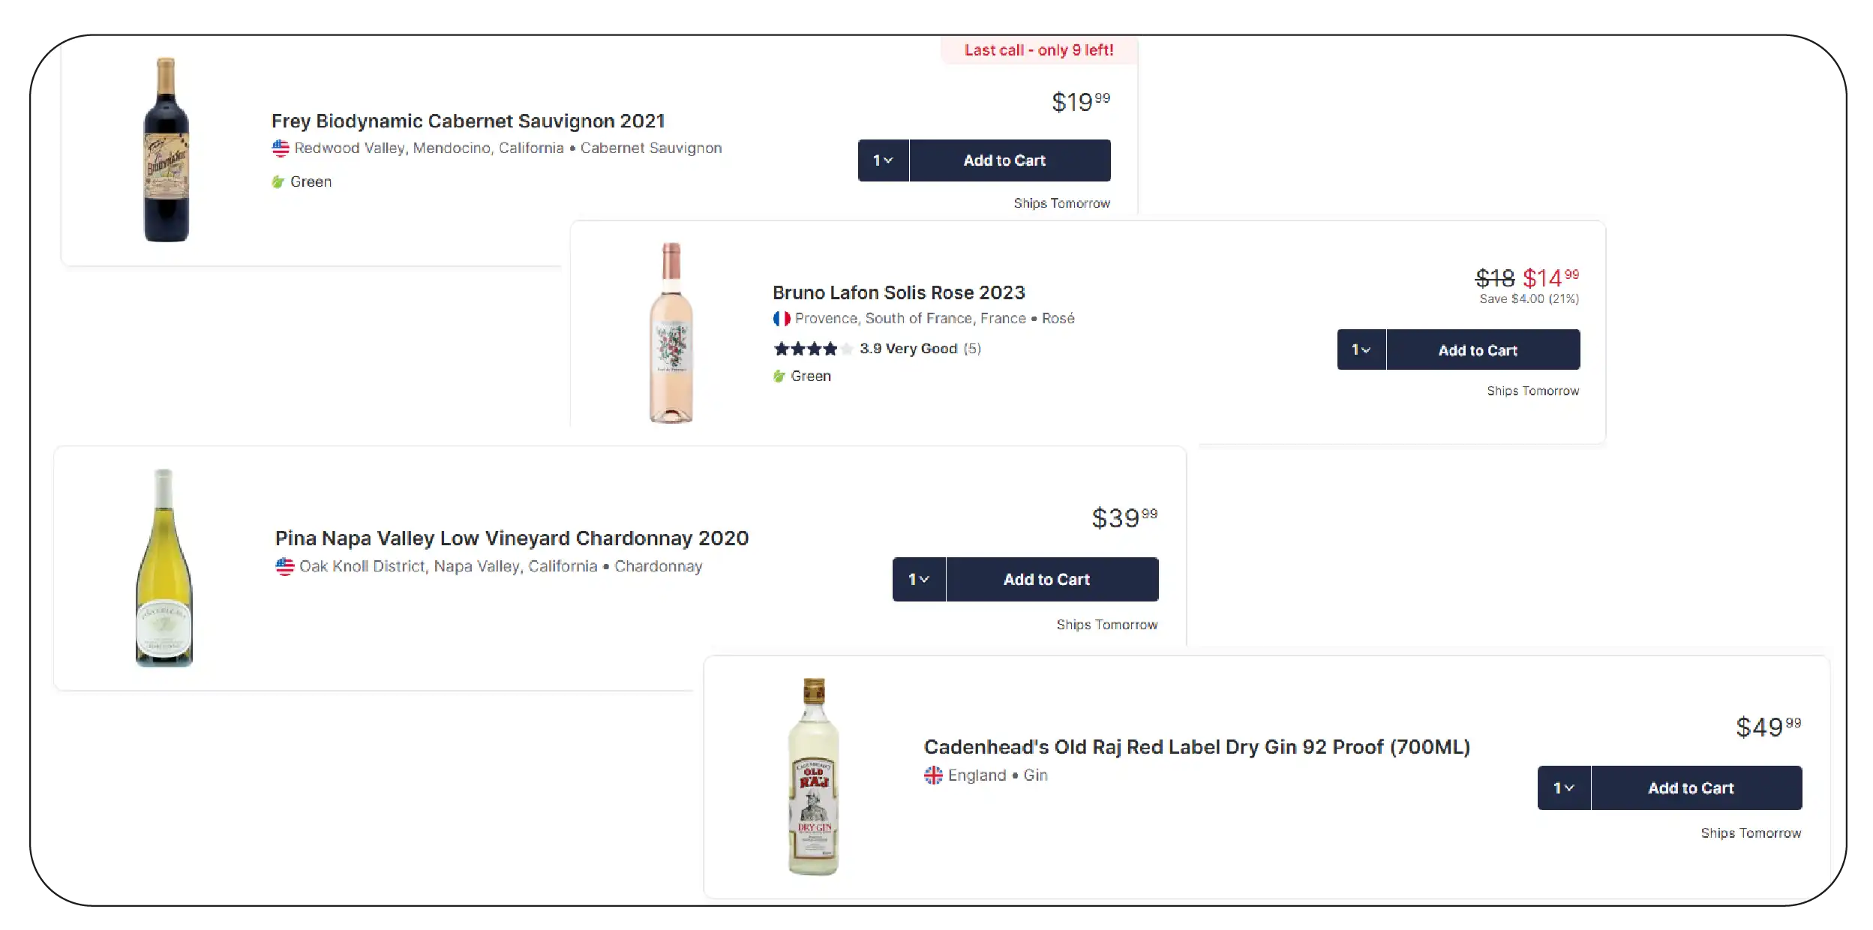1873x930 pixels.
Task: Click the US flag icon beside Oak Knoll District
Action: (x=285, y=566)
